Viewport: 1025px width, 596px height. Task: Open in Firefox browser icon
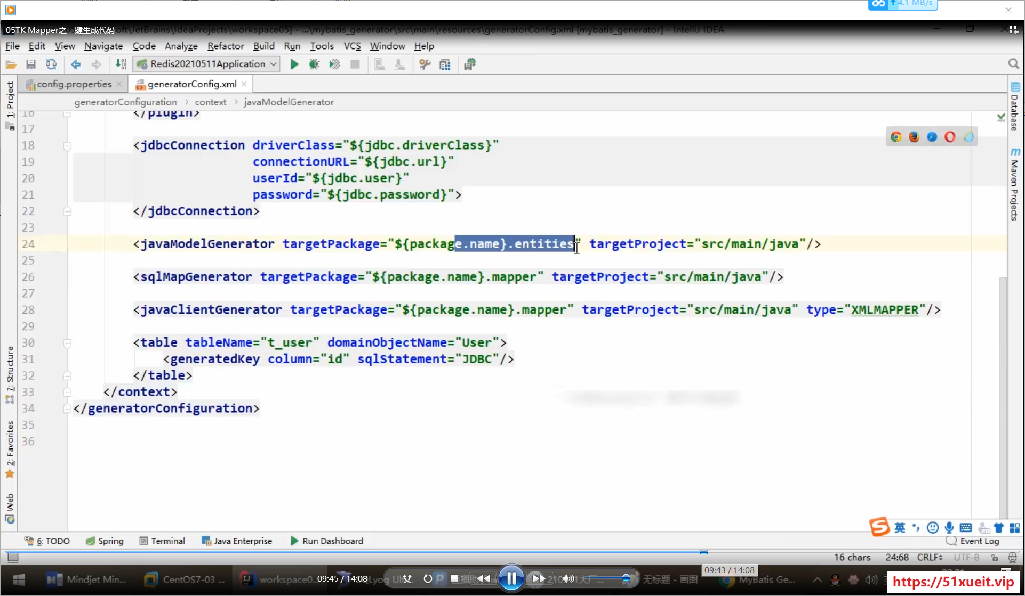[x=914, y=137]
